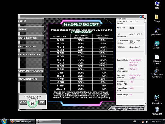This screenshot has width=165, height=124.
Task: Click the MOTOR TURNS column header
Action: [60, 36]
